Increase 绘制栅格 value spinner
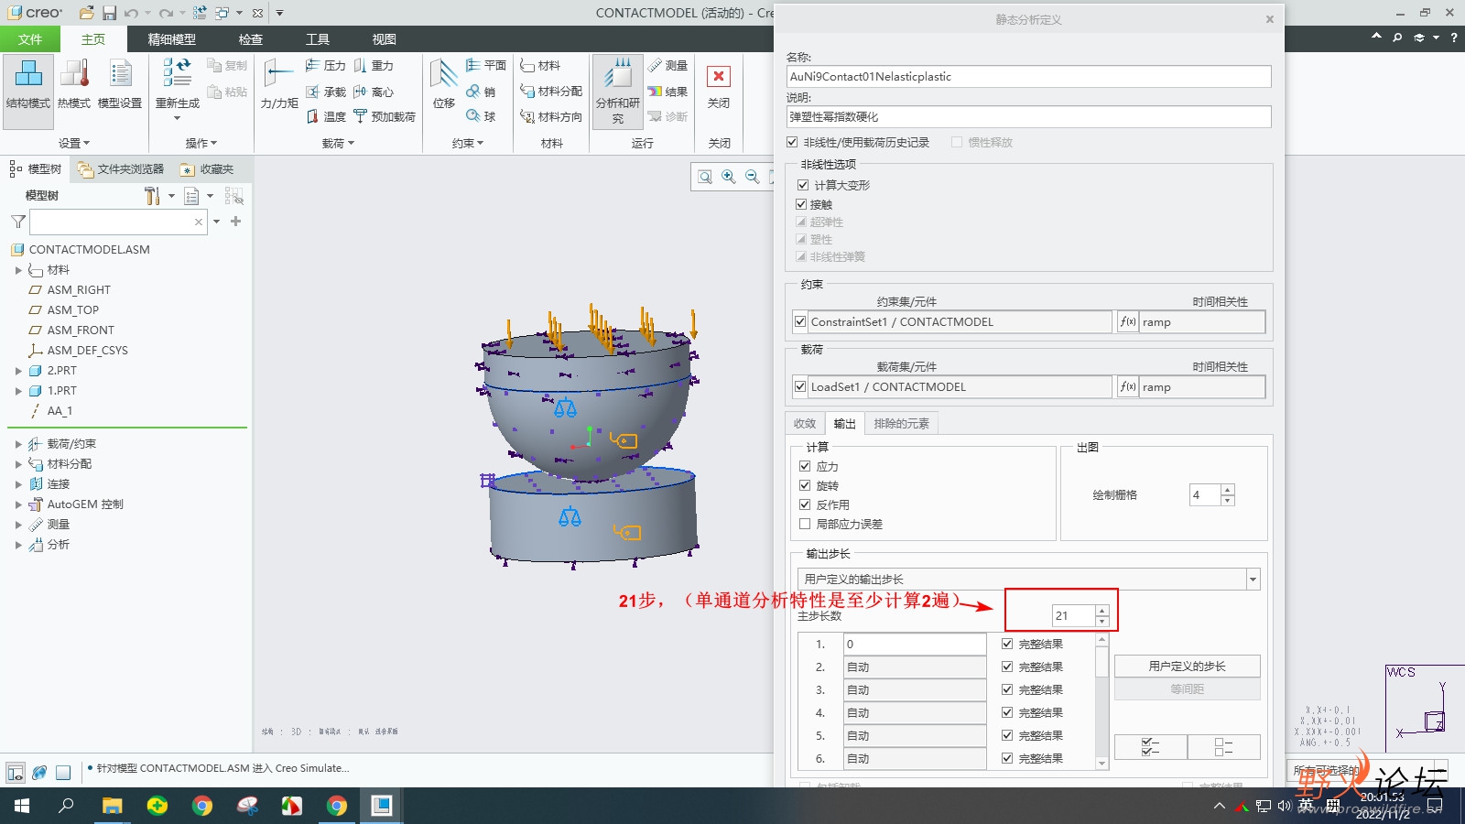 pos(1228,490)
